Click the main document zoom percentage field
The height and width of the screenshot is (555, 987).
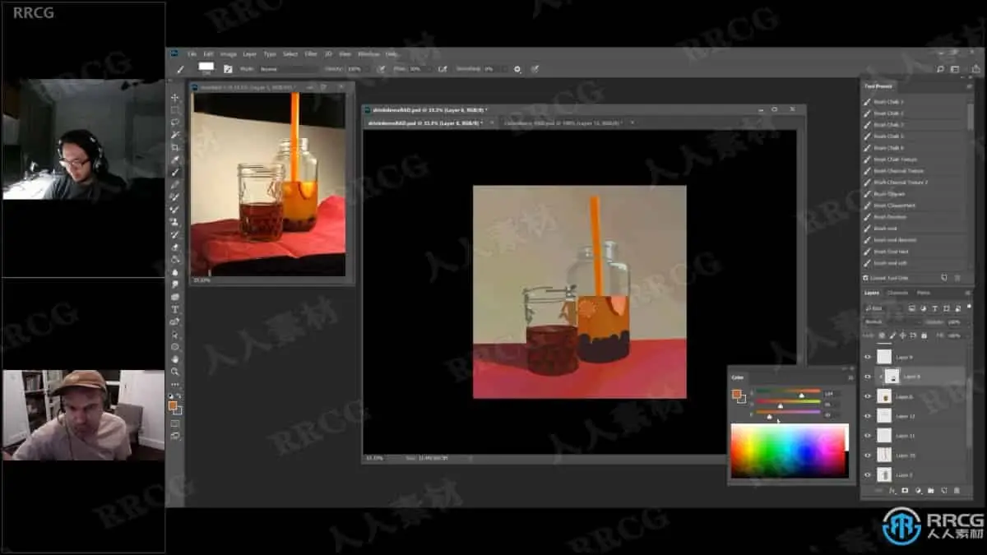pos(374,458)
